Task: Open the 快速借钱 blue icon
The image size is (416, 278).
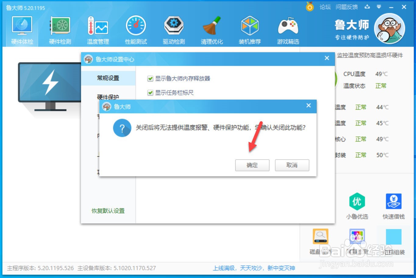Action: coord(393,201)
